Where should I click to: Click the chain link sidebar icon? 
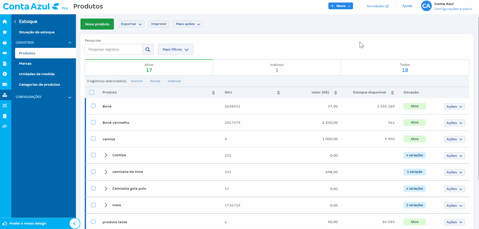[x=5, y=126]
